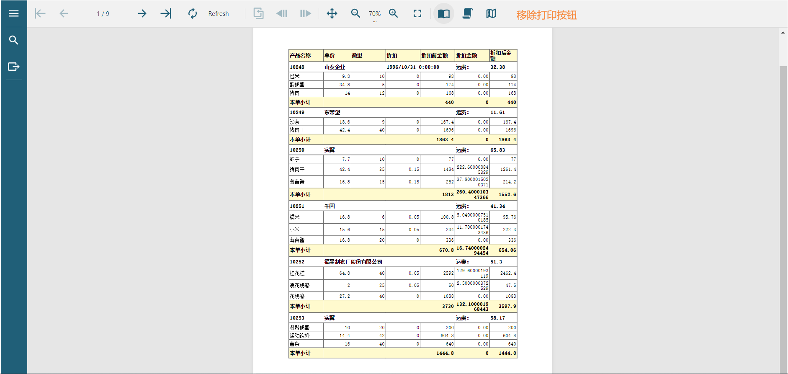Viewport: 788px width, 374px height.
Task: Toggle single page view mode
Action: coord(444,13)
